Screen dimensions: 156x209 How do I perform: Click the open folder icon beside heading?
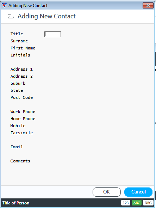11,16
